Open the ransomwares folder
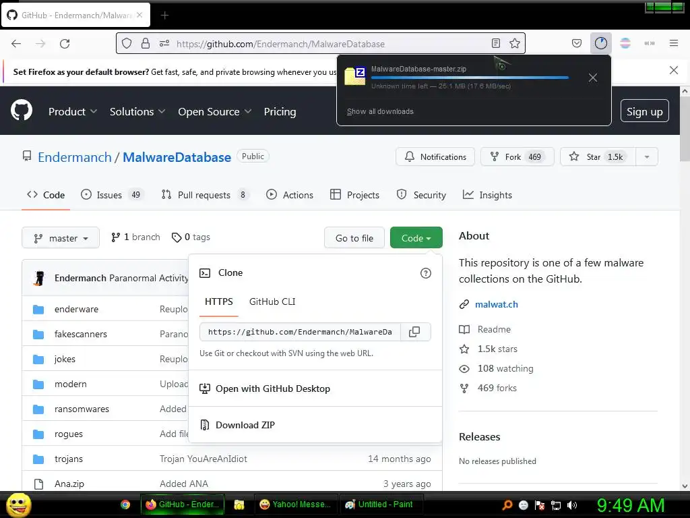 tap(82, 409)
